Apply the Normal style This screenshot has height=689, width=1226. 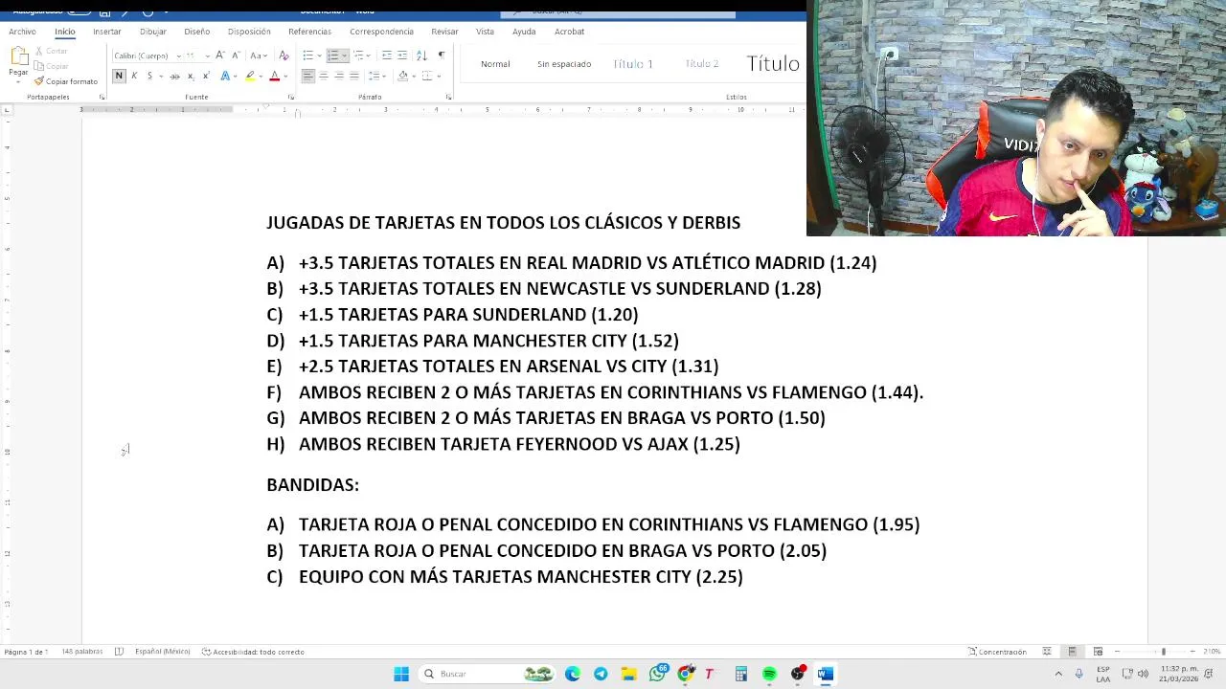tap(495, 64)
